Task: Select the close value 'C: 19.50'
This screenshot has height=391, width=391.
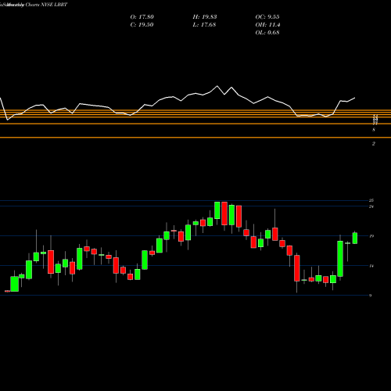Action: pyautogui.click(x=142, y=25)
